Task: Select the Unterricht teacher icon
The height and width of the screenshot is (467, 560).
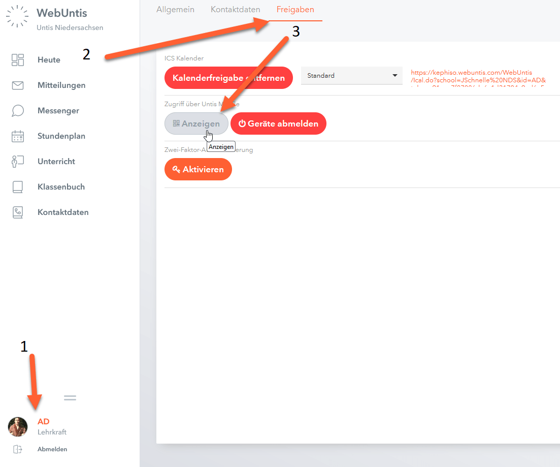Action: click(x=17, y=161)
